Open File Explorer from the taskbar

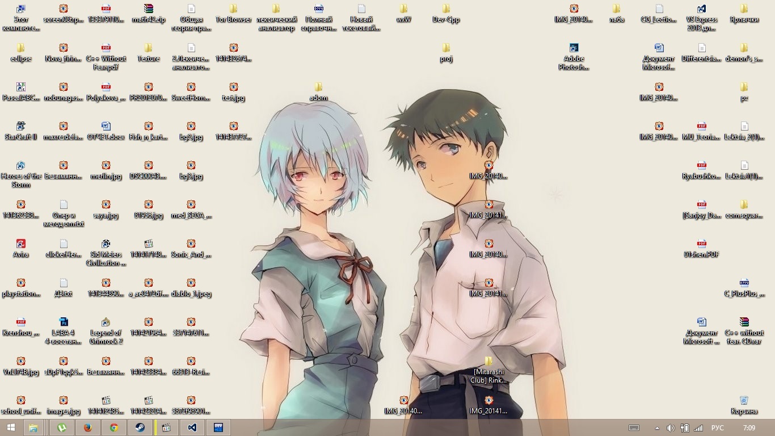pos(33,427)
